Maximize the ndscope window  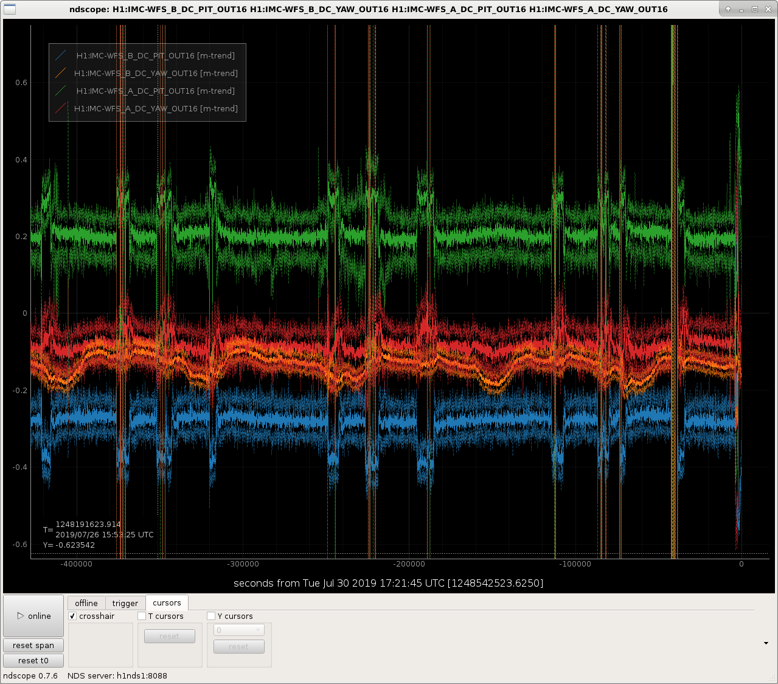[x=755, y=9]
